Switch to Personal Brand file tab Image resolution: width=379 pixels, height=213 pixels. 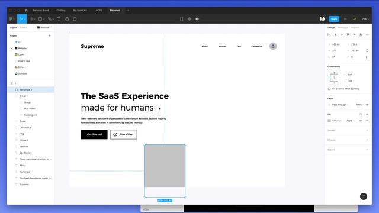coord(41,11)
